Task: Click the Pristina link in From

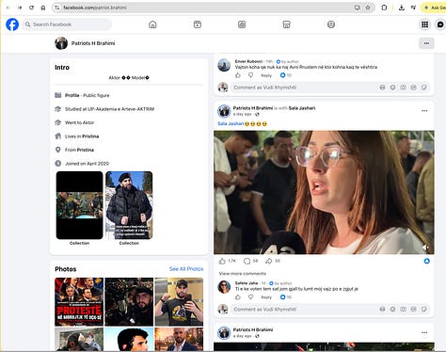Action: pos(86,150)
